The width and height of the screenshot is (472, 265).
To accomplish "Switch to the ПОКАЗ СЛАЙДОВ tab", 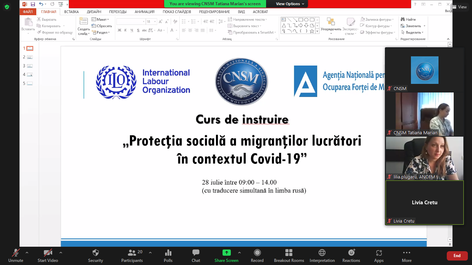I will tap(177, 12).
